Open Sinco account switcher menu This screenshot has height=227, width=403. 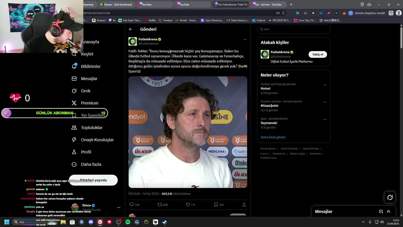click(x=119, y=207)
